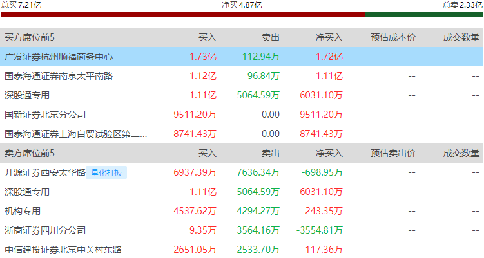484x258 pixels.
Task: Click buy value 2651.05万
Action: click(x=195, y=250)
